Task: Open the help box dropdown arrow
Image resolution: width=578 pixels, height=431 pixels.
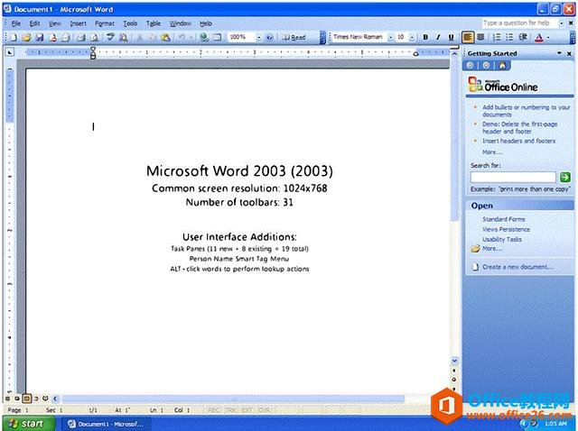Action: tap(561, 23)
